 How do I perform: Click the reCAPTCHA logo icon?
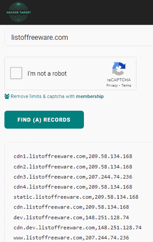click(x=119, y=69)
